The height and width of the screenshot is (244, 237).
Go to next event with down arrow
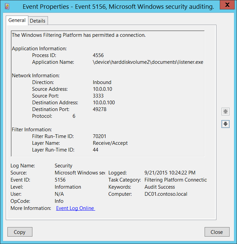[226, 124]
